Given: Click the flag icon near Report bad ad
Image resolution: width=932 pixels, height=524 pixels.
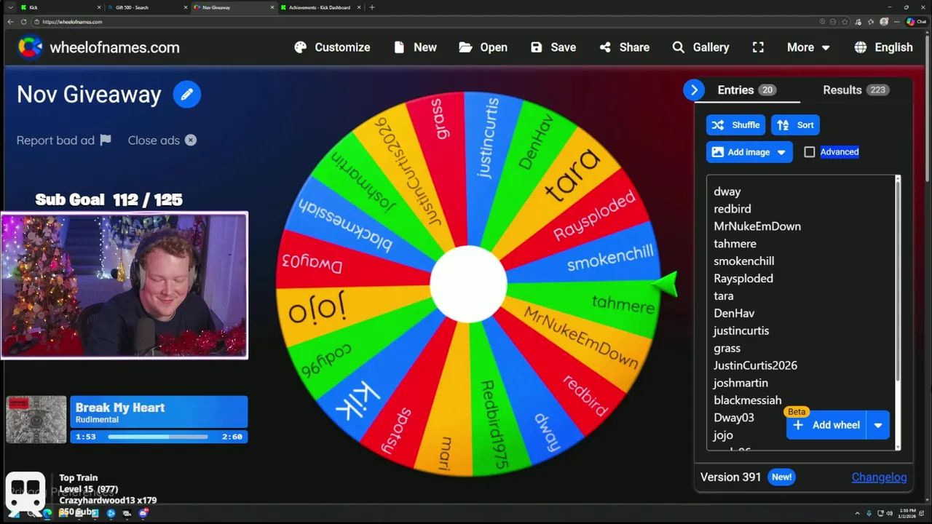Looking at the screenshot, I should [106, 140].
